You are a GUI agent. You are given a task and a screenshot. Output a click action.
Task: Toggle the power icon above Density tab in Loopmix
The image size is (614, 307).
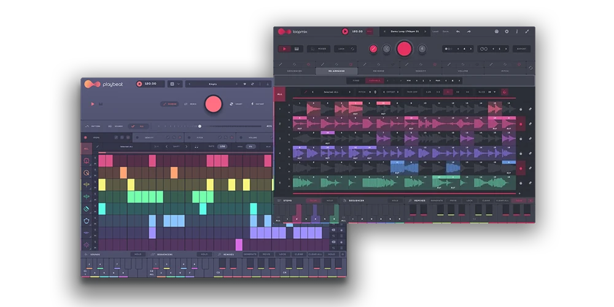pos(435,64)
